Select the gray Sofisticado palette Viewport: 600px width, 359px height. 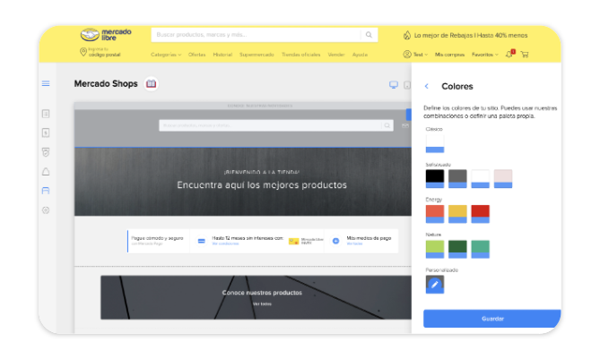[457, 179]
